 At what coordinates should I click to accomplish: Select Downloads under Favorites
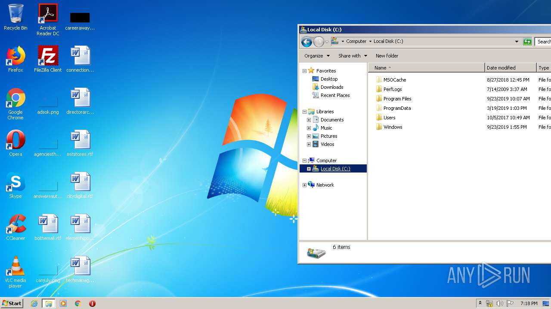332,87
